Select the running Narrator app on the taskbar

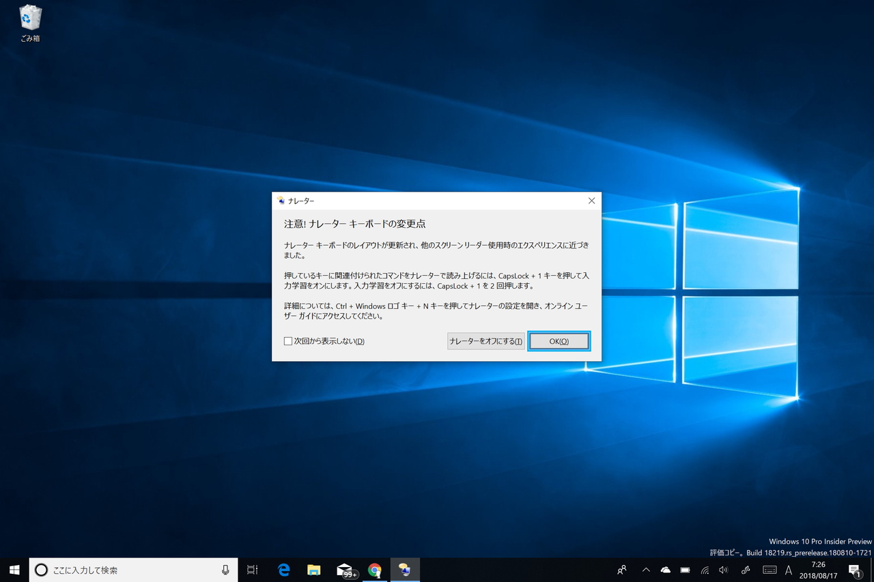[405, 570]
